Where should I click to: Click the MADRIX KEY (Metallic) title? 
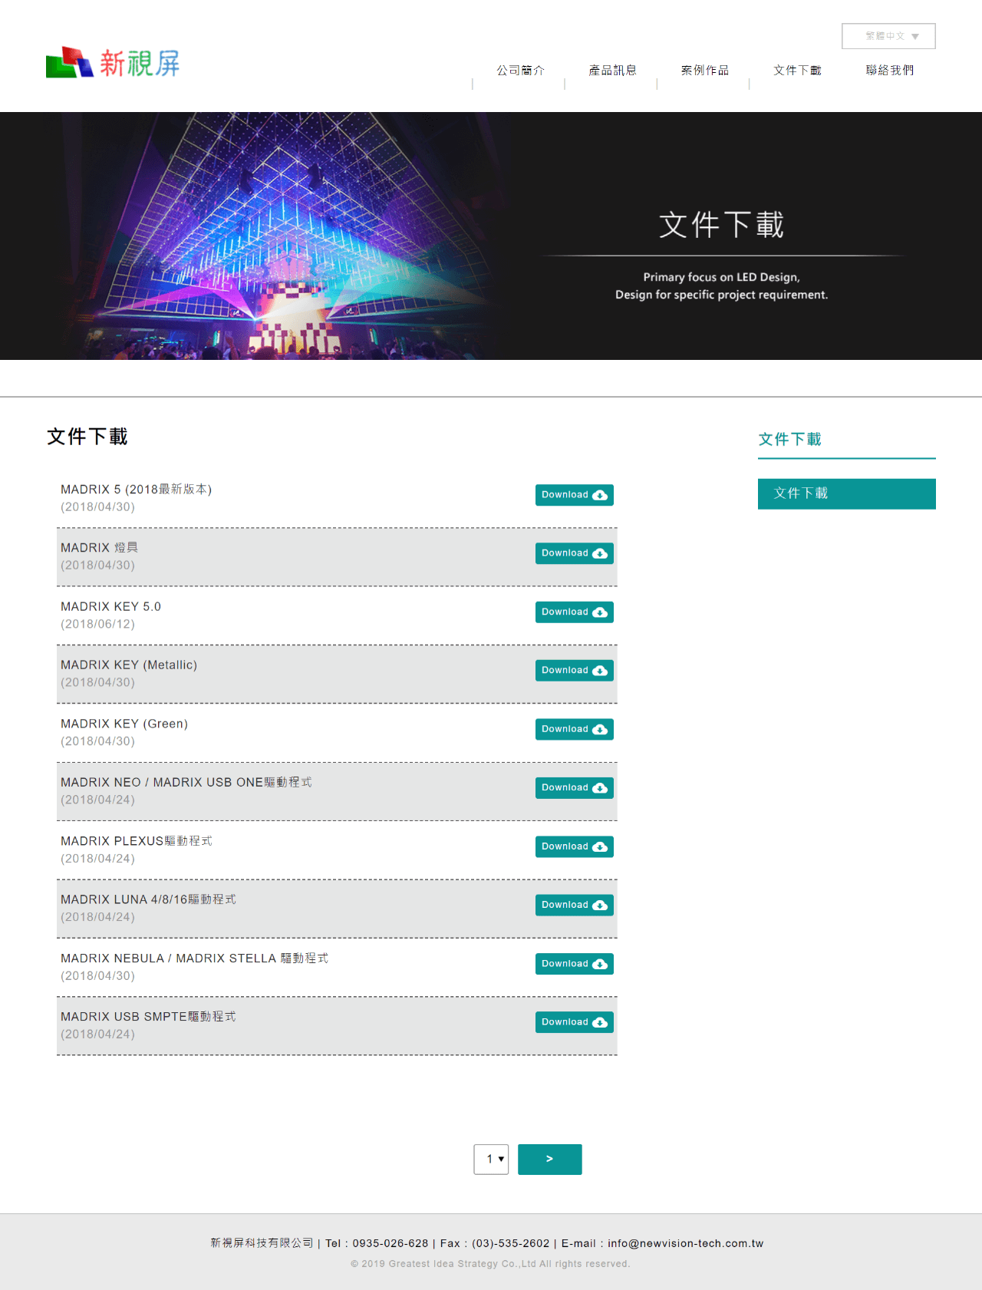point(129,665)
